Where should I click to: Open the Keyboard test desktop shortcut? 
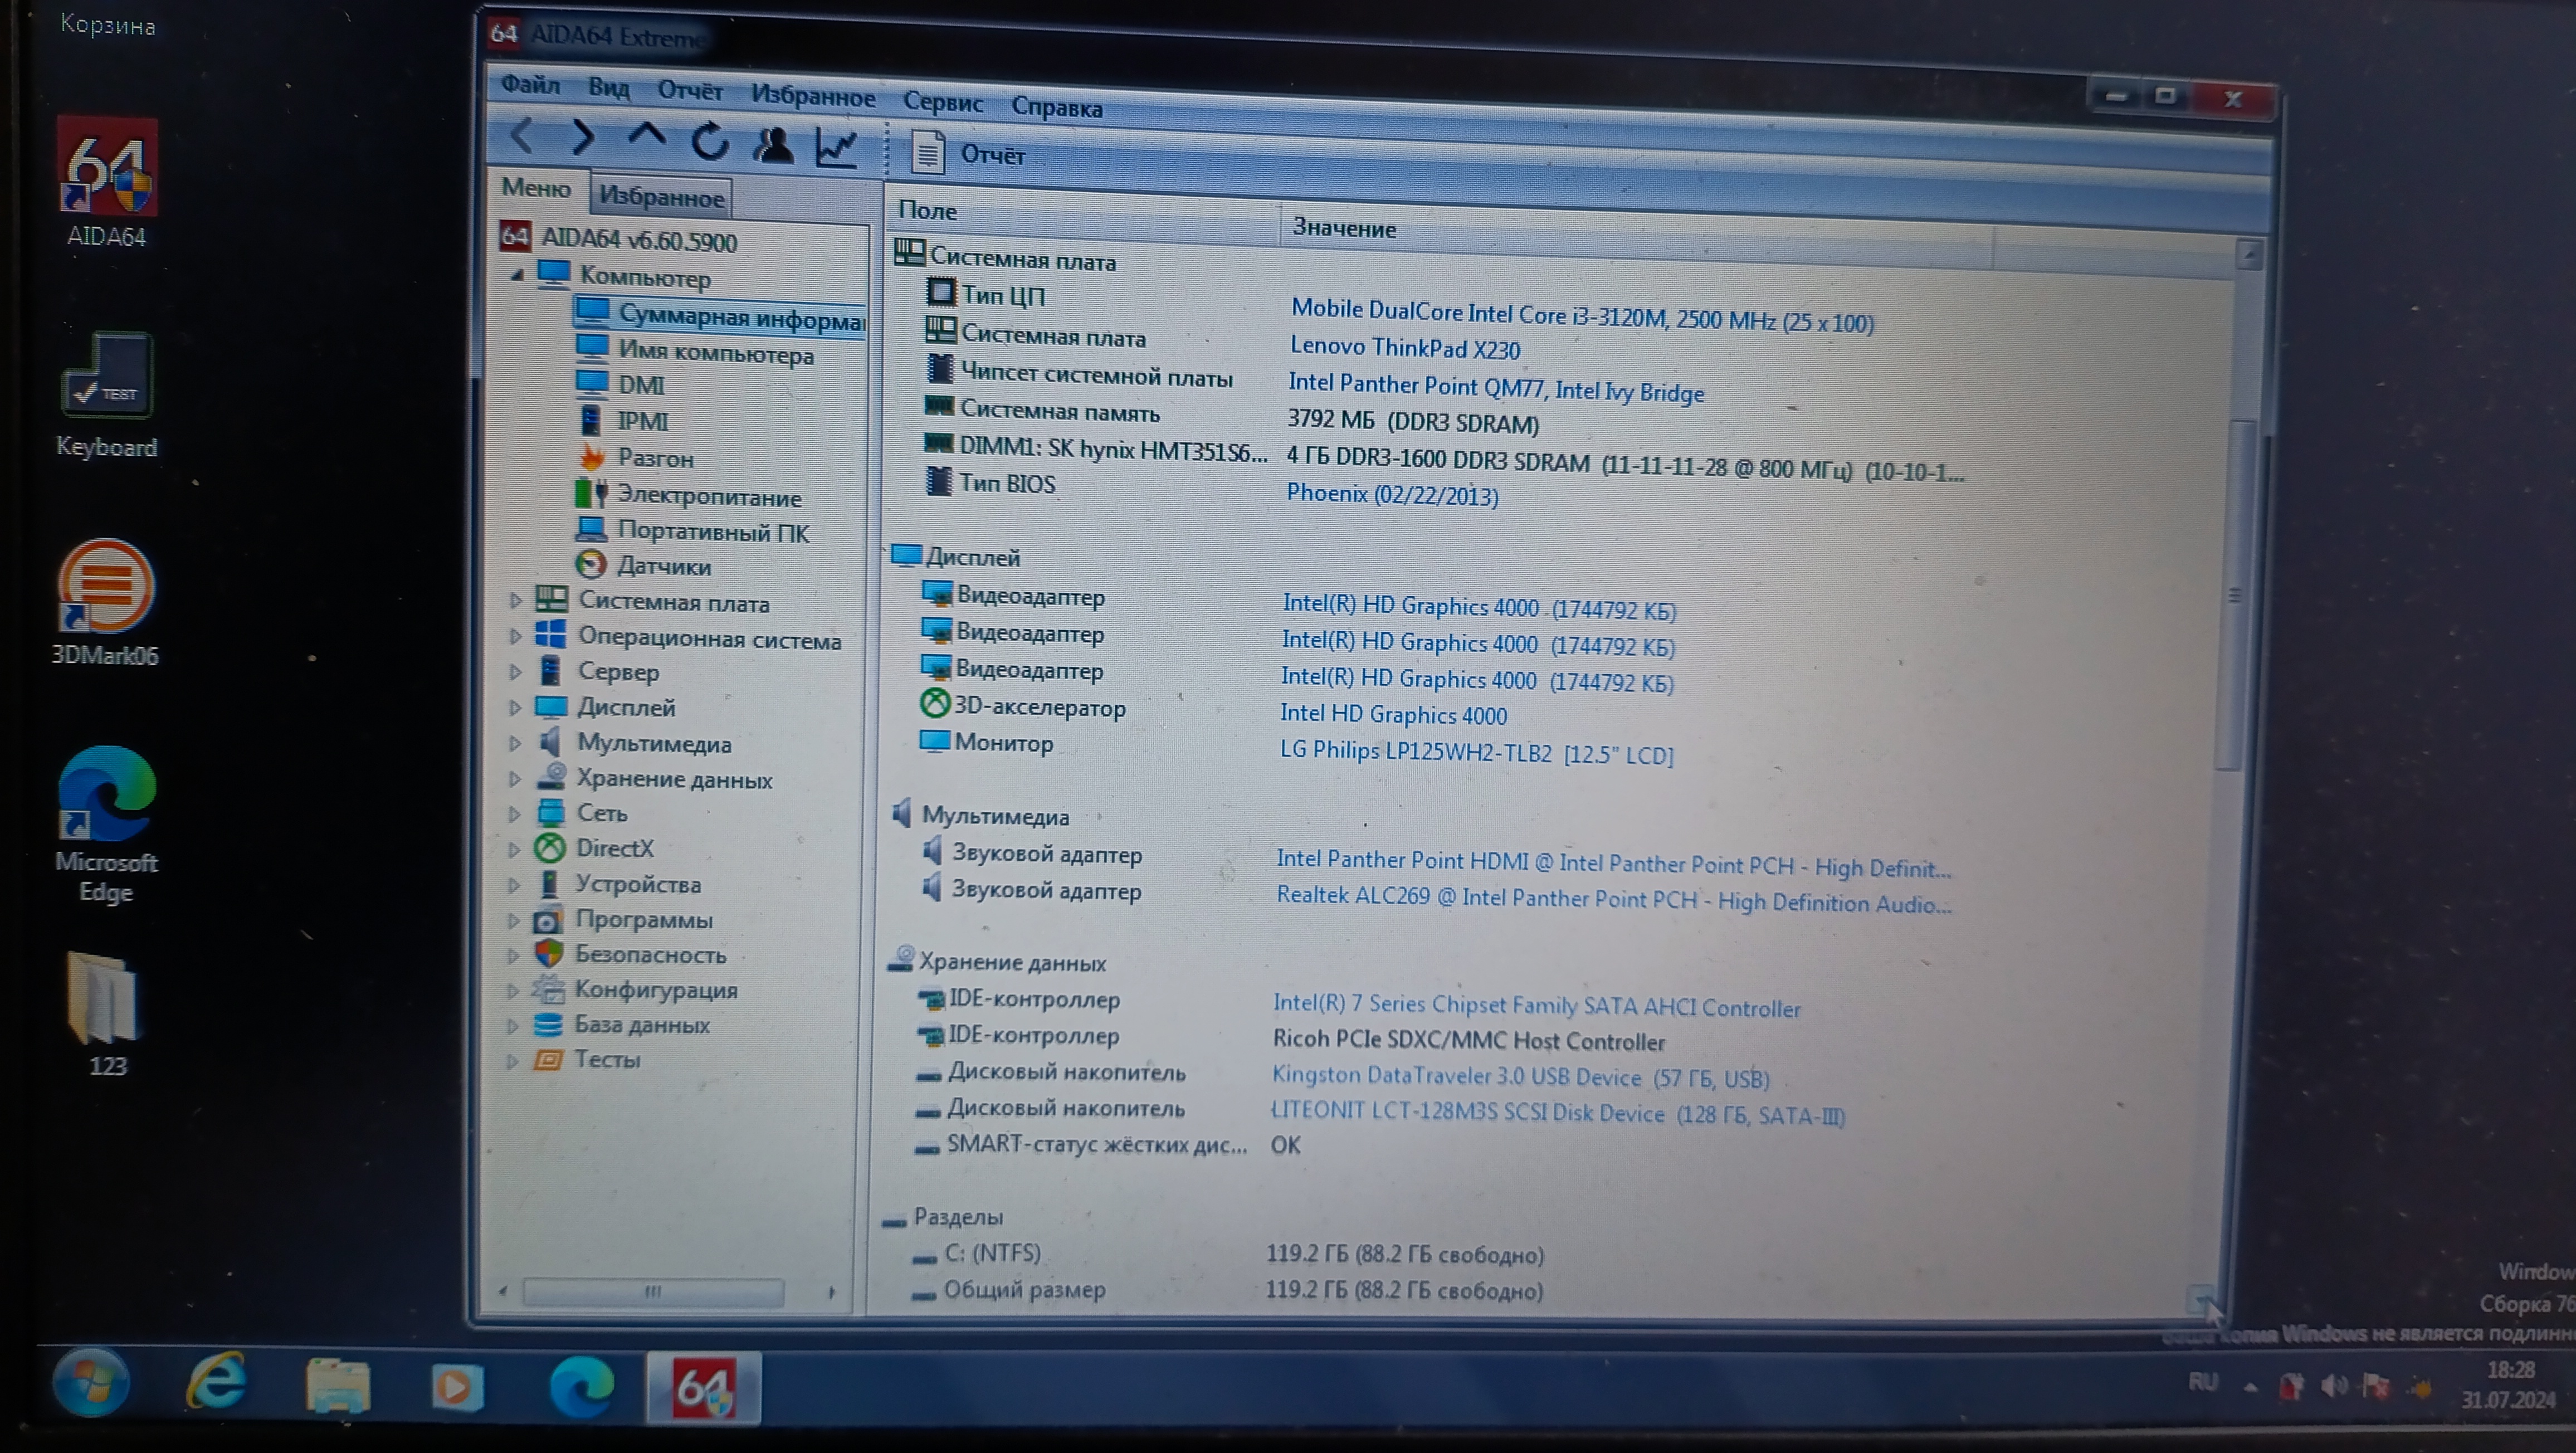point(106,395)
